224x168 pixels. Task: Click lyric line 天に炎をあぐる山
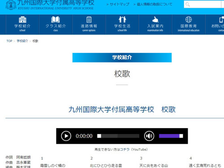(x=154, y=165)
